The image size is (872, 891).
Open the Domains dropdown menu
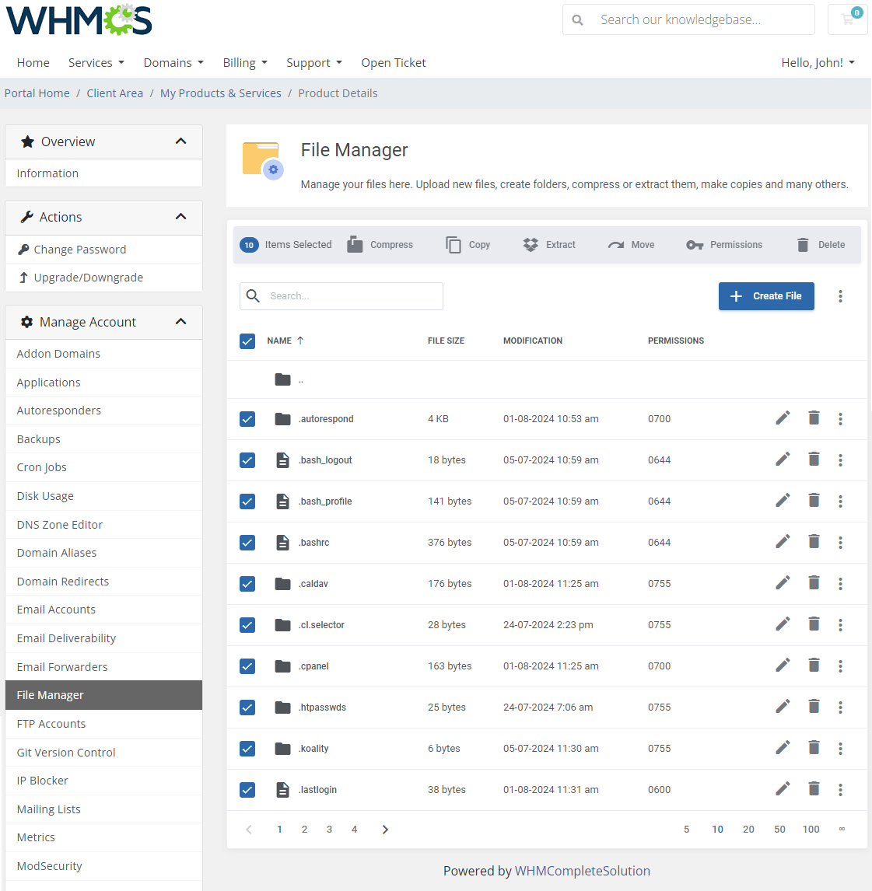pos(173,62)
